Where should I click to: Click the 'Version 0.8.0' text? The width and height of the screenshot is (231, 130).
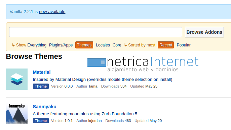62,86
